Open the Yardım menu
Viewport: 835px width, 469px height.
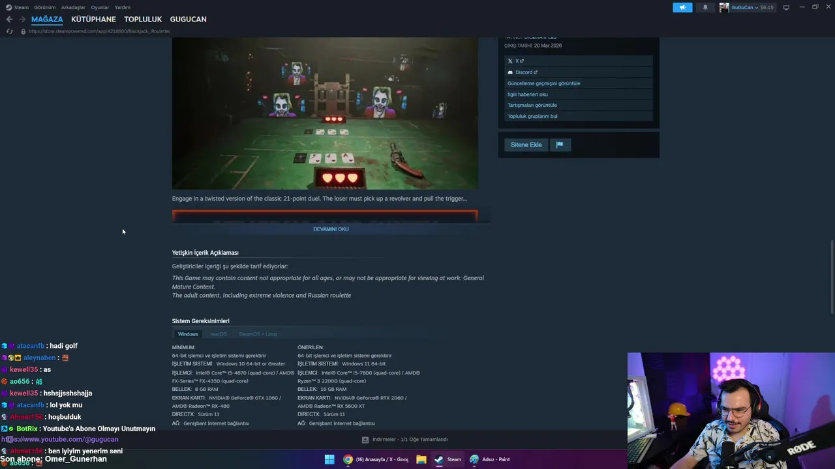coord(123,7)
